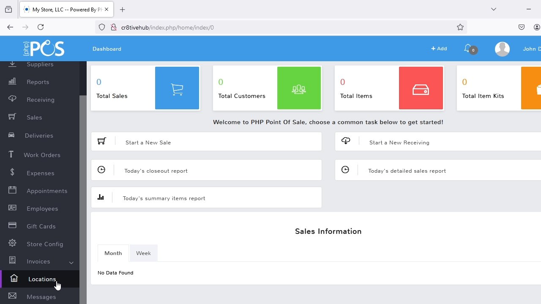
Task: Open Today's detailed sales report
Action: click(x=407, y=171)
